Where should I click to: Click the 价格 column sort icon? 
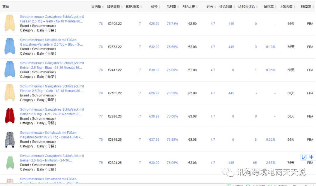point(160,7)
